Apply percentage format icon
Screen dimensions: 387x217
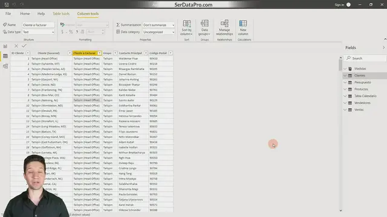(71, 32)
